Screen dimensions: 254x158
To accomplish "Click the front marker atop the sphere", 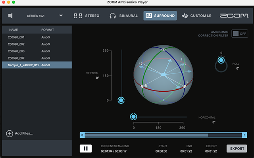I will click(x=163, y=50).
